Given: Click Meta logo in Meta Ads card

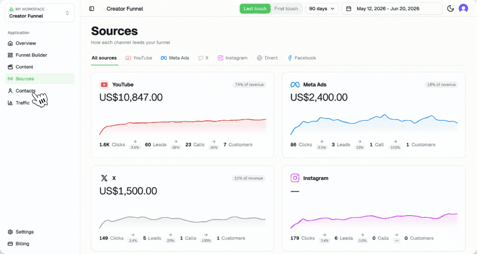Looking at the screenshot, I should coord(295,85).
